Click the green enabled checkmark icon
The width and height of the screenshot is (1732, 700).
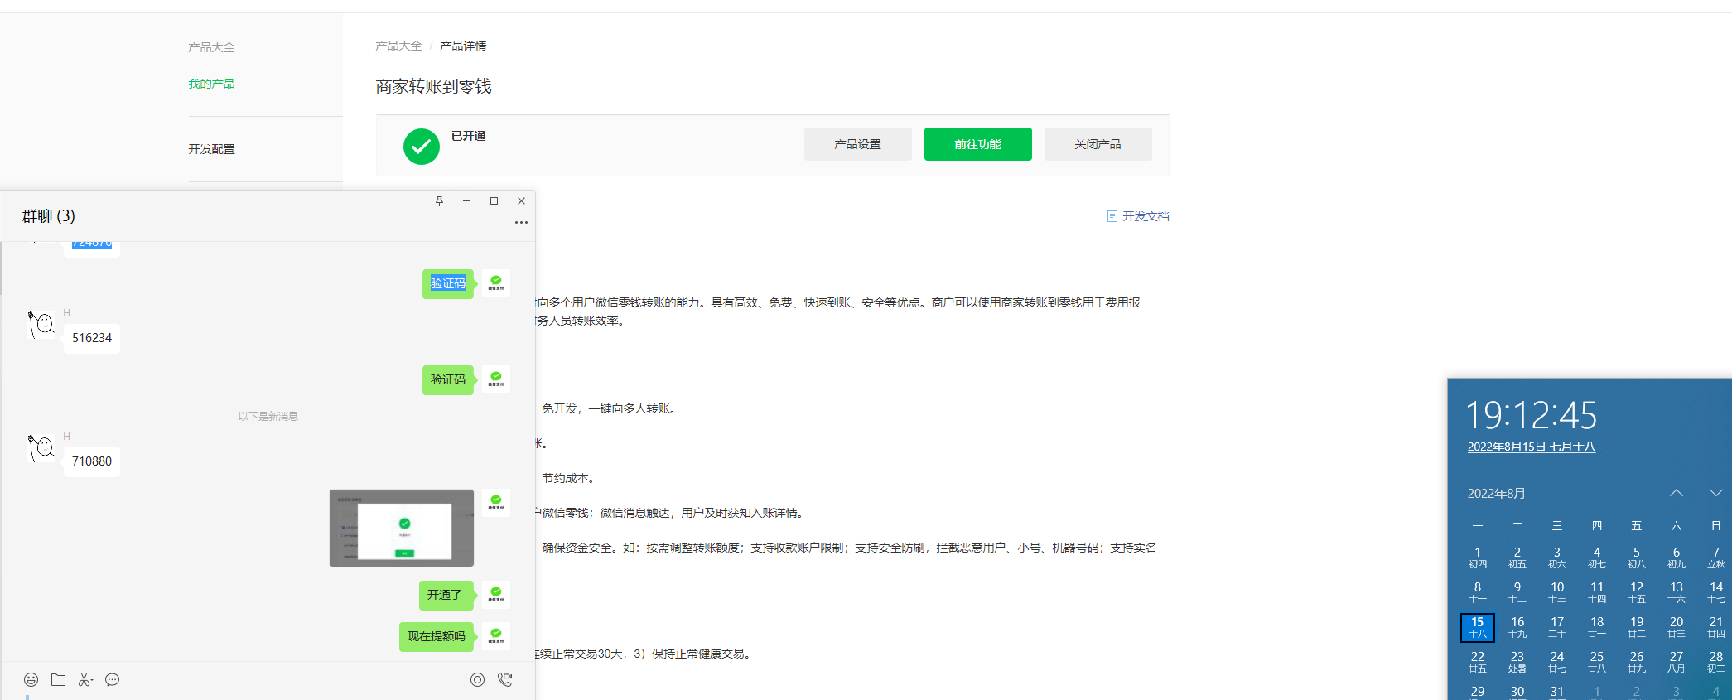pos(422,147)
